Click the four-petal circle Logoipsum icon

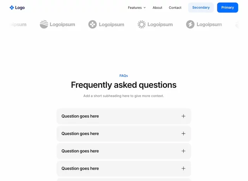(x=93, y=24)
